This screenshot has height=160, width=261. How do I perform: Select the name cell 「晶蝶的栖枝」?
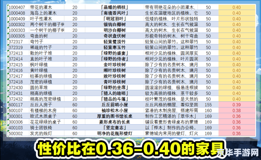pyautogui.click(x=114, y=7)
